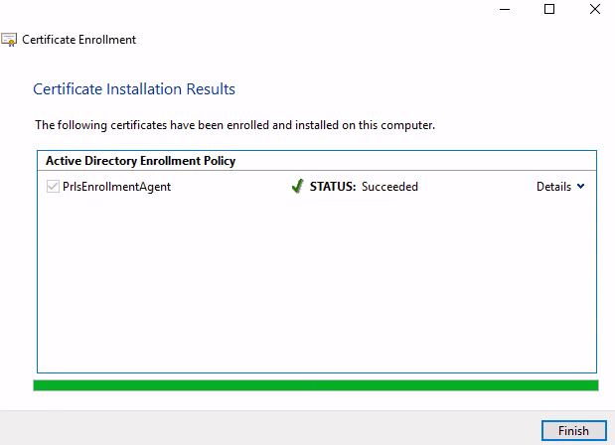Select the Active Directory Enrollment Policy header
This screenshot has width=615, height=445.
pos(140,160)
